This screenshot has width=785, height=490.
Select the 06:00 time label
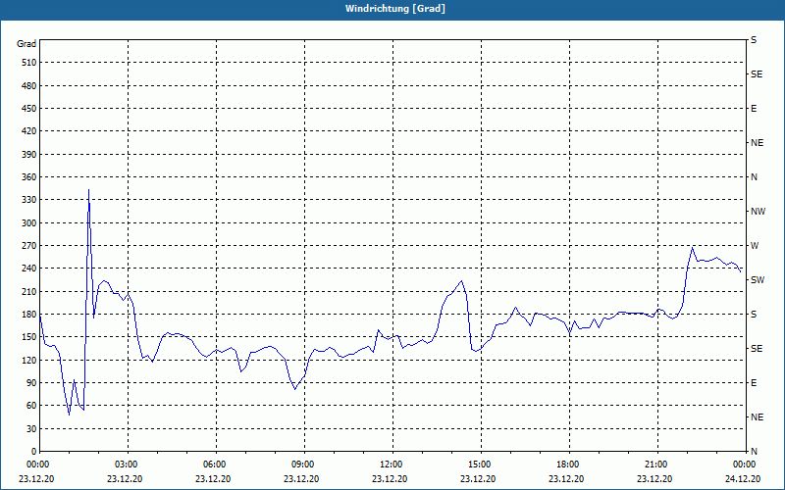(214, 465)
